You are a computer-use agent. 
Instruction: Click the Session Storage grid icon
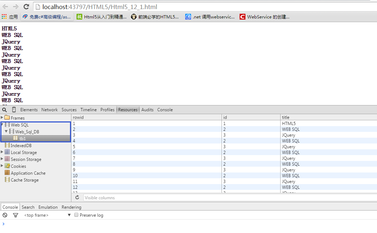(x=7, y=159)
